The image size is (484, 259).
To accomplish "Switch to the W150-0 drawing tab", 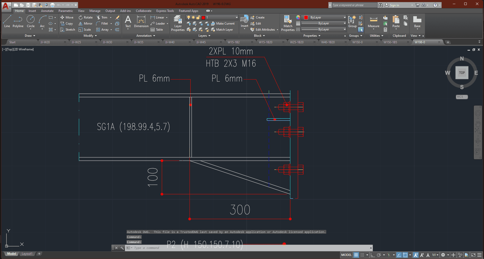I will 357,42.
